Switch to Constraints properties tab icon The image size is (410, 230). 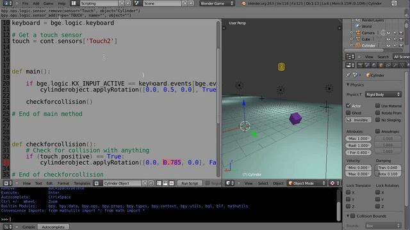tap(388, 65)
